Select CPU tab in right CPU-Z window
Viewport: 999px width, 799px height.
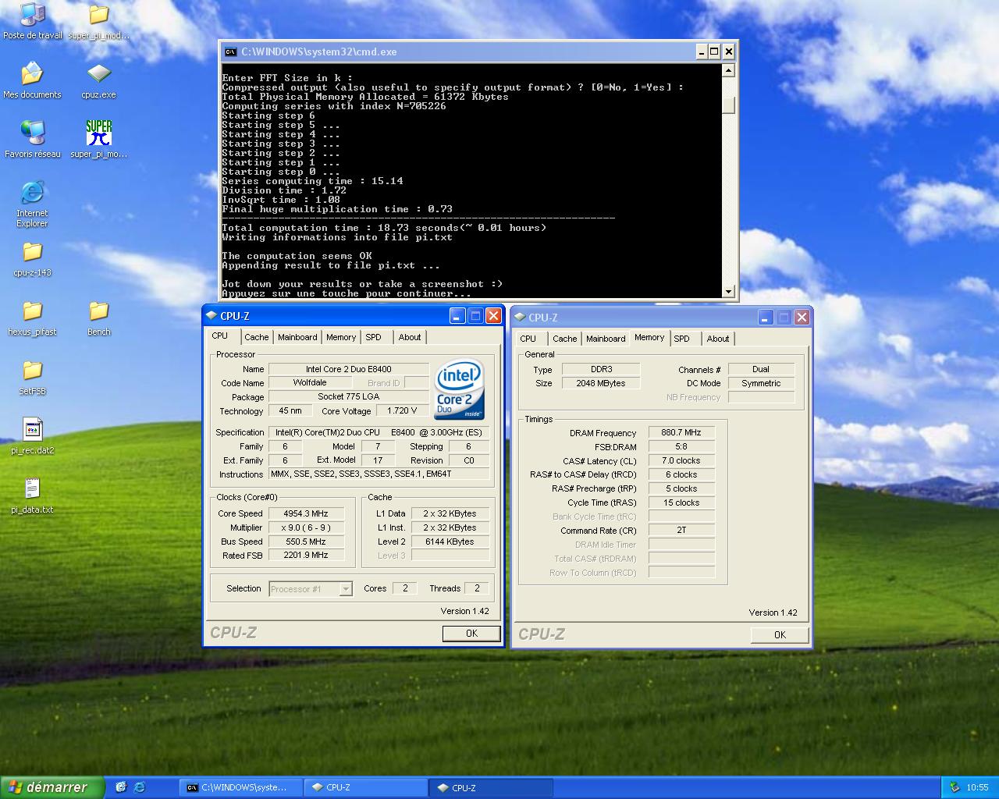click(x=528, y=339)
